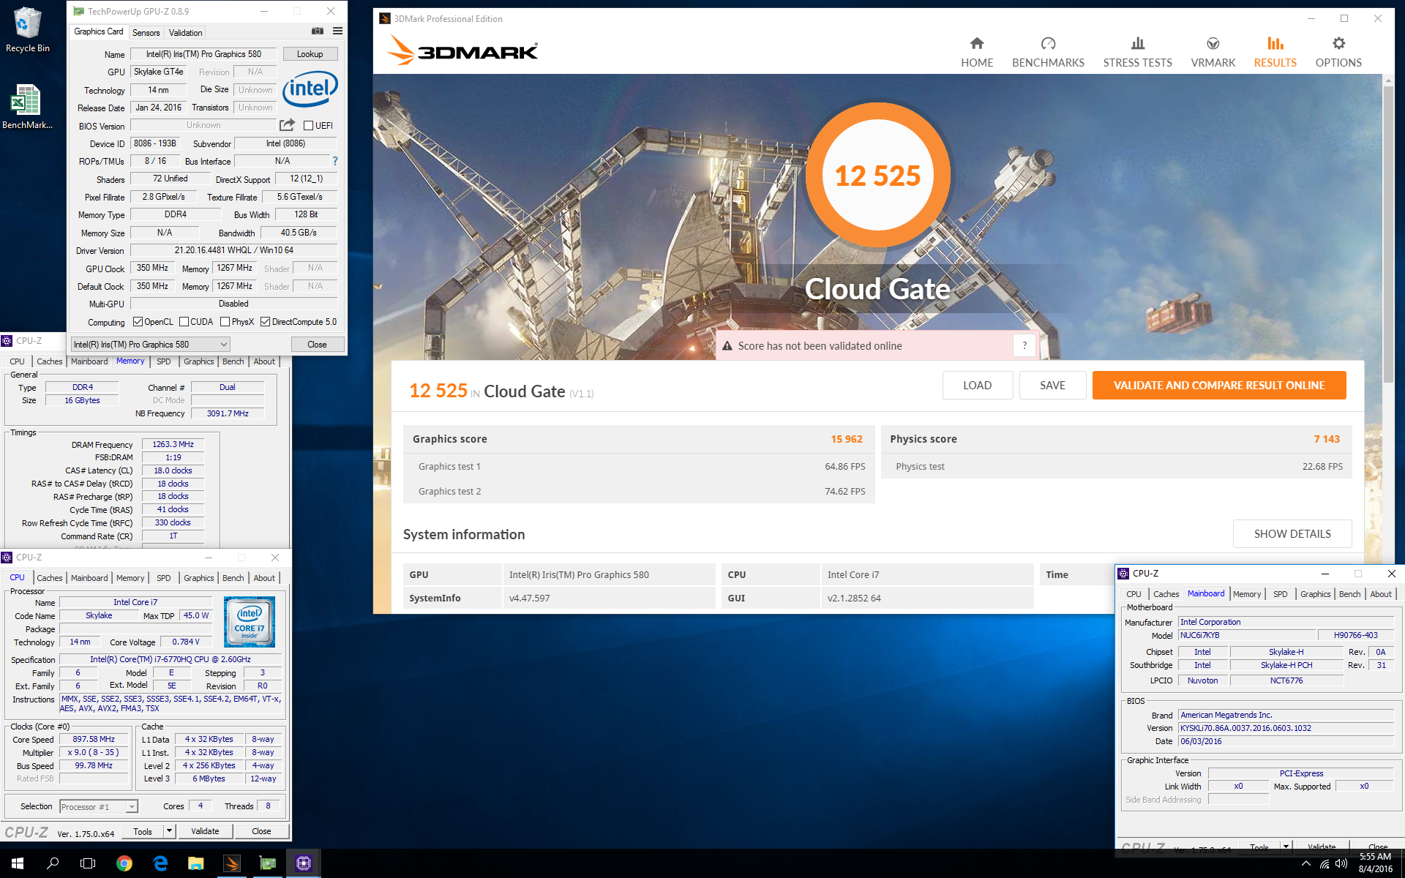Switch to GPU-Z Sensors tab

coord(146,32)
